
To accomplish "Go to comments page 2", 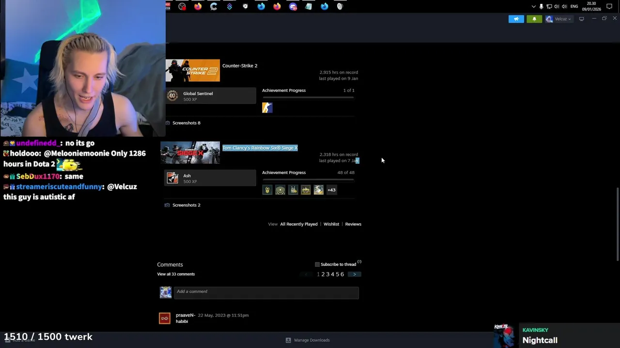I will pos(323,275).
